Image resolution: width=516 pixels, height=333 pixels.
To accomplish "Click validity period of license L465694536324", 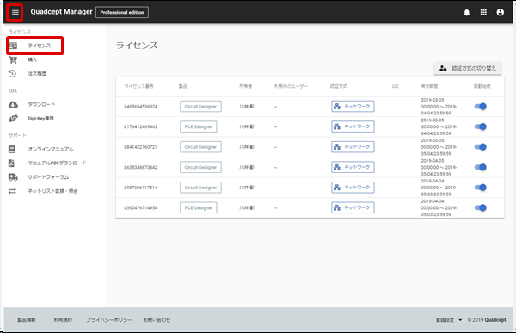I will (439, 107).
